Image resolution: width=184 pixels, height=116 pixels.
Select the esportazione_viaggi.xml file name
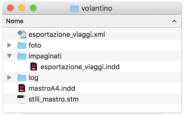click(x=67, y=35)
